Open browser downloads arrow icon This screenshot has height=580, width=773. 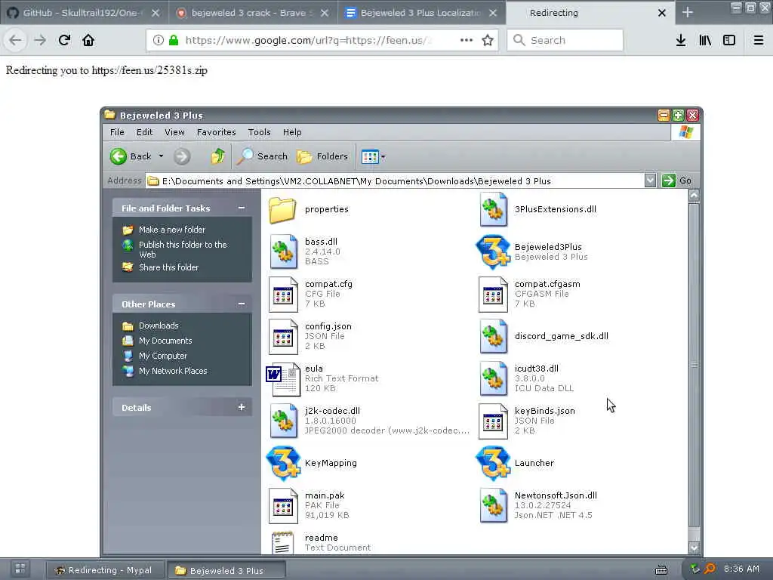pyautogui.click(x=681, y=40)
